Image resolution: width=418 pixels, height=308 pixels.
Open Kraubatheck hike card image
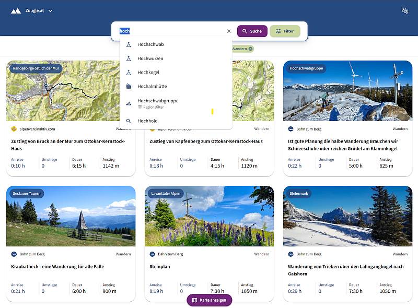[71, 216]
